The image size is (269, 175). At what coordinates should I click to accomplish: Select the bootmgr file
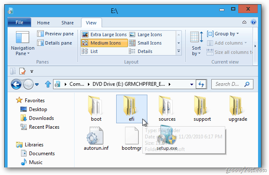point(132,138)
